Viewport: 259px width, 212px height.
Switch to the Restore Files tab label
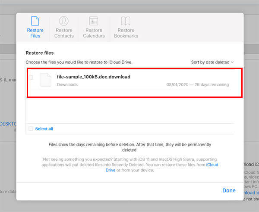coord(35,33)
